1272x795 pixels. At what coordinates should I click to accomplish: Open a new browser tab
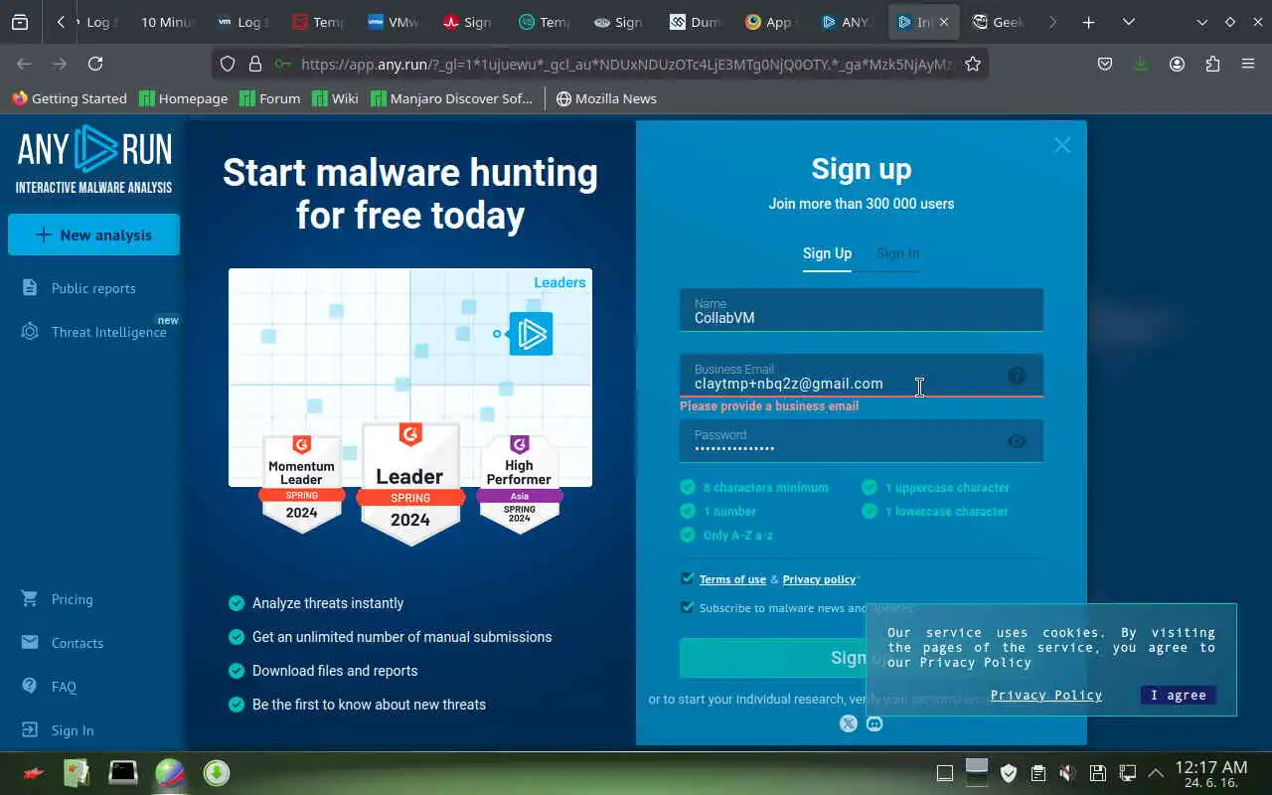coord(1089,22)
